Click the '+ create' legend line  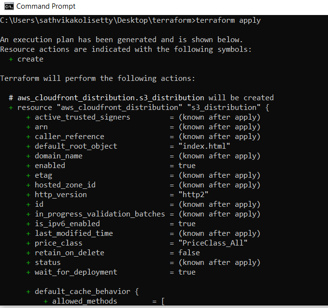[26, 59]
